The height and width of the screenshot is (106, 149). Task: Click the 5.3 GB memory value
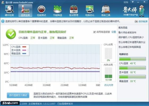tap(109, 80)
